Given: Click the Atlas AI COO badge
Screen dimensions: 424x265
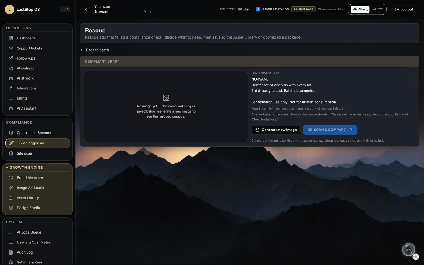Looking at the screenshot, I should point(367,9).
